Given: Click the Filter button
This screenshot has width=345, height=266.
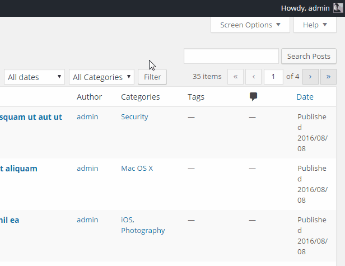Looking at the screenshot, I should tap(152, 77).
